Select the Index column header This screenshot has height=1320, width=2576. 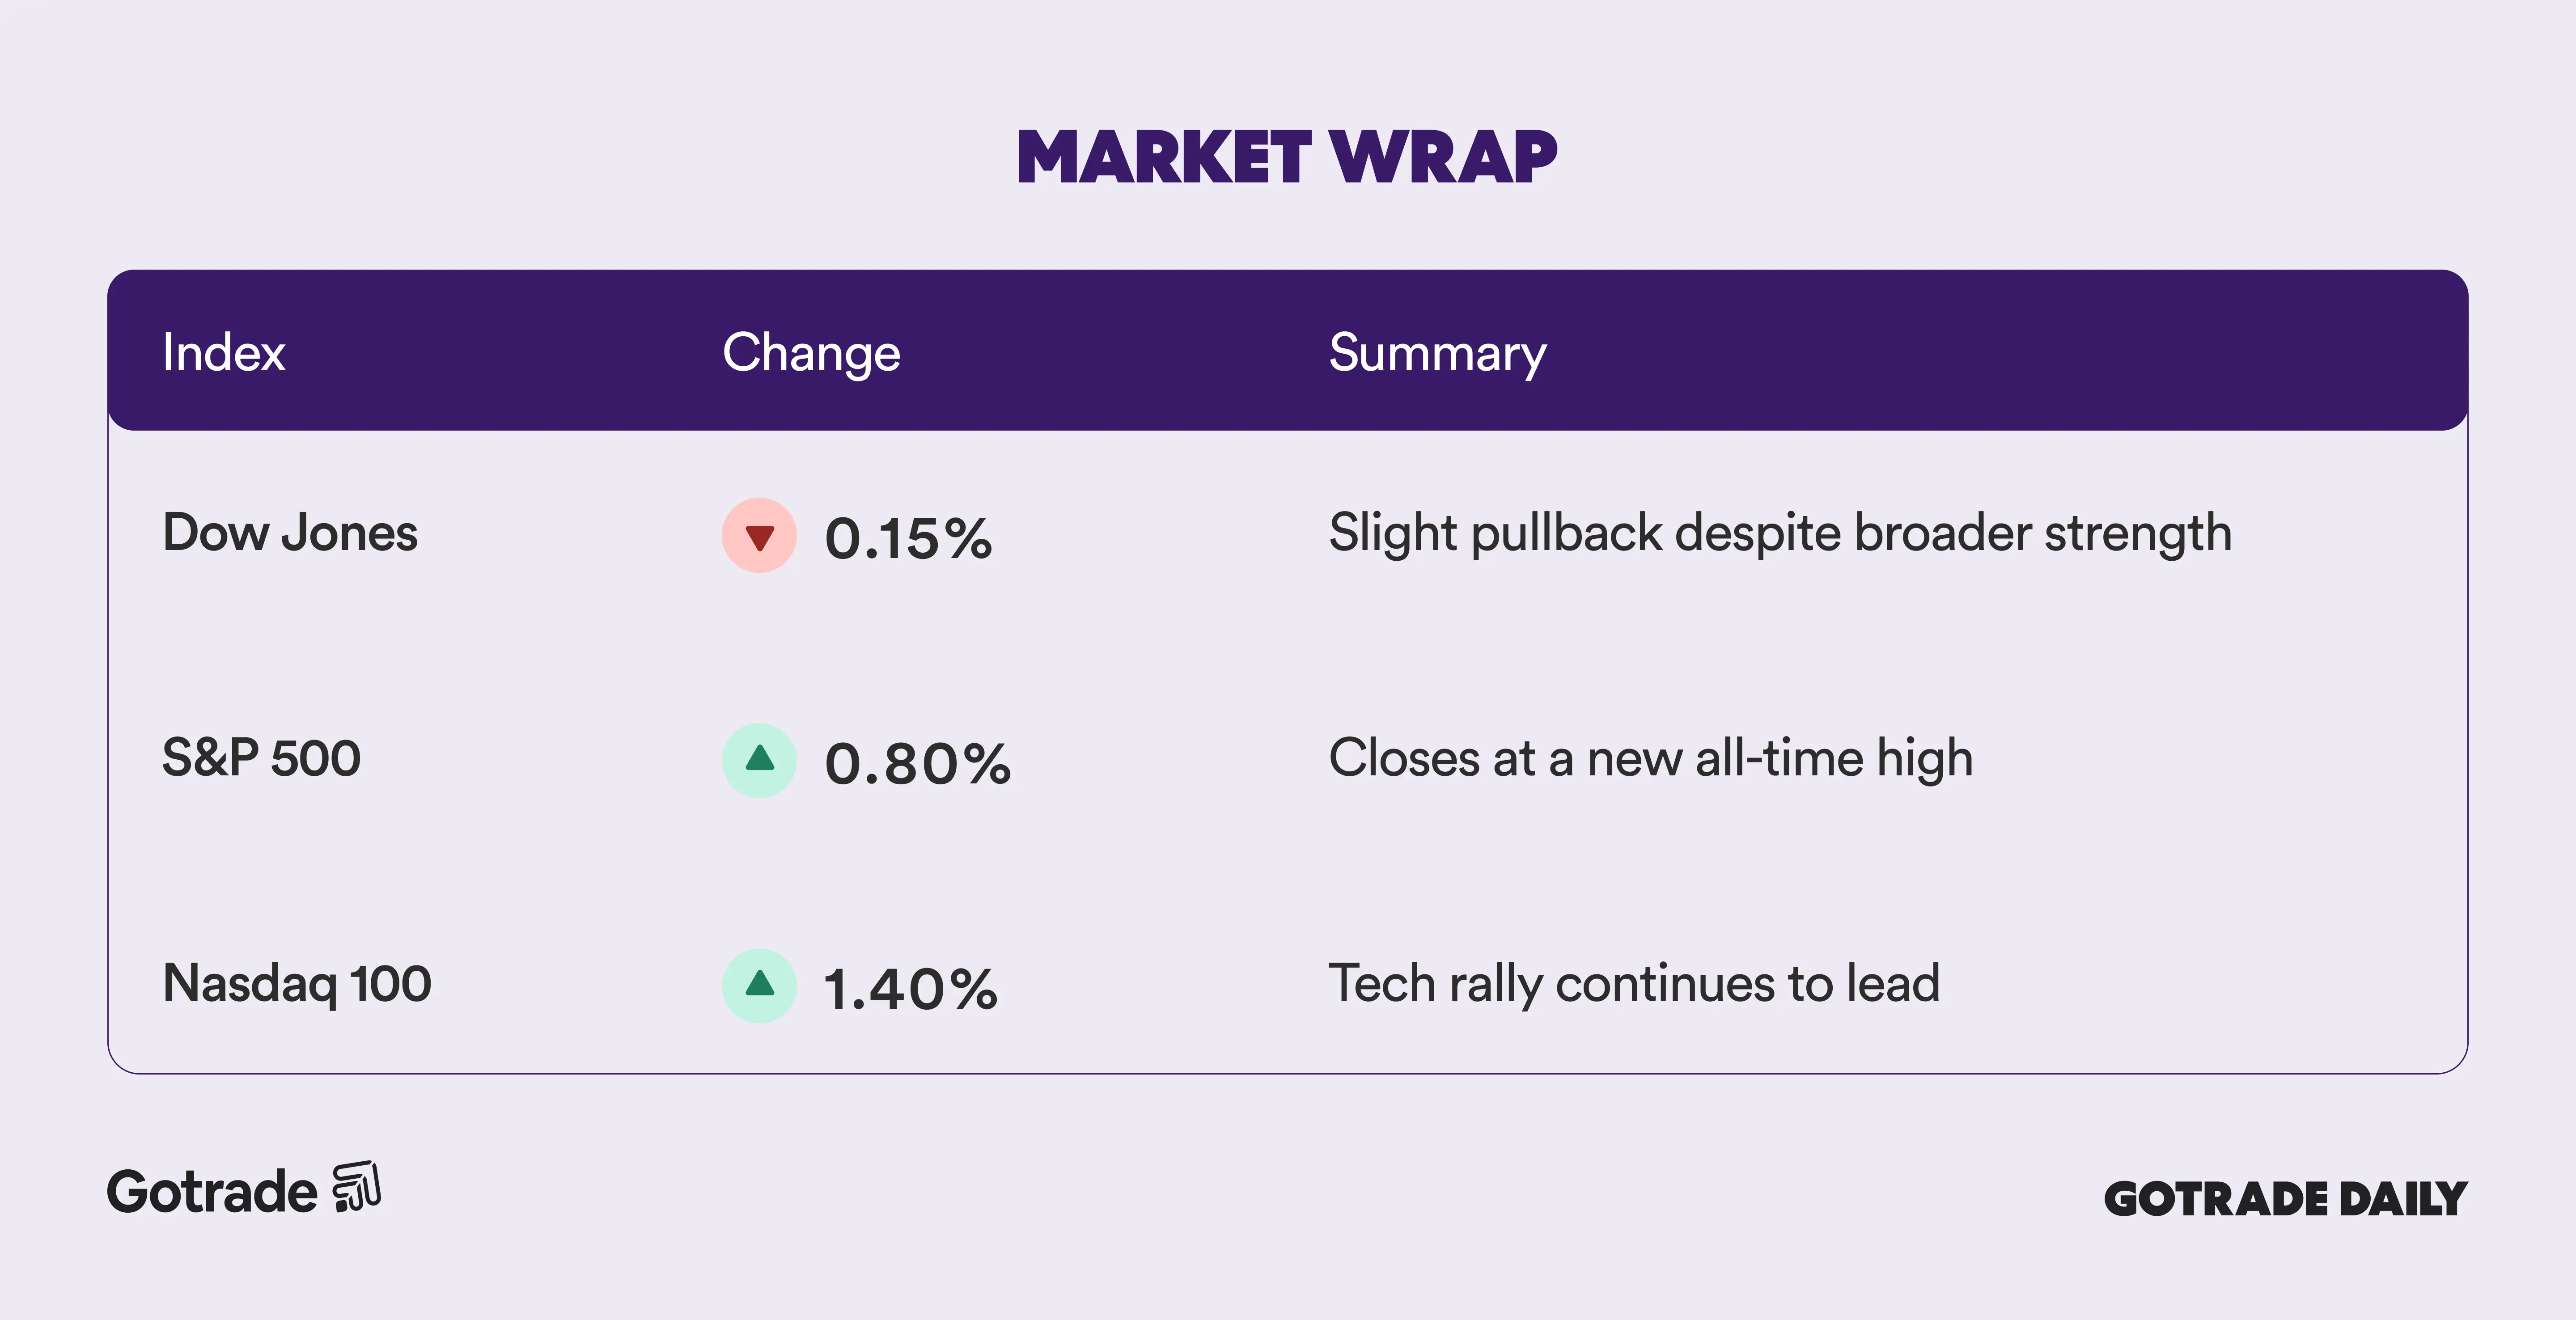[x=224, y=353]
